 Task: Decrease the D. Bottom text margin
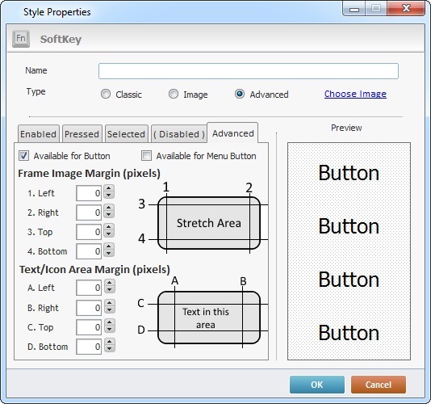(x=110, y=349)
